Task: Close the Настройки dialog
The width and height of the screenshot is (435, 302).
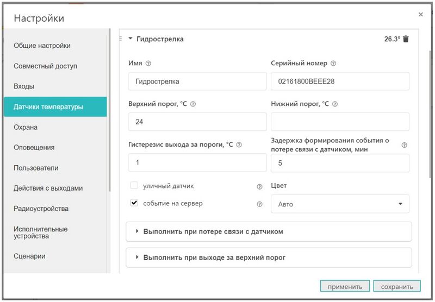Action: [420, 15]
